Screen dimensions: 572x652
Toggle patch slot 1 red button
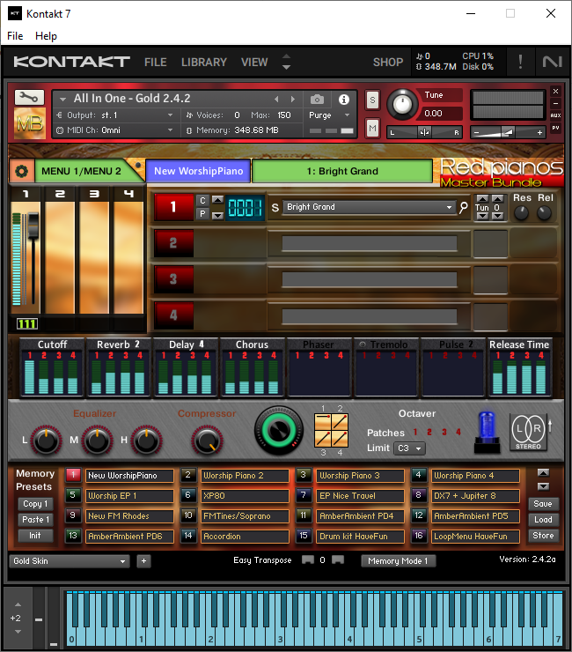click(x=173, y=207)
